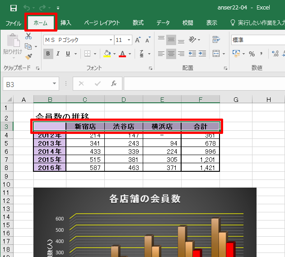Image resolution: width=285 pixels, height=257 pixels.
Task: Toggle underline formatting
Action: 68,54
